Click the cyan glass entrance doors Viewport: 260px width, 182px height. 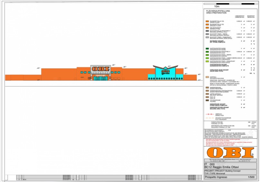click(101, 78)
